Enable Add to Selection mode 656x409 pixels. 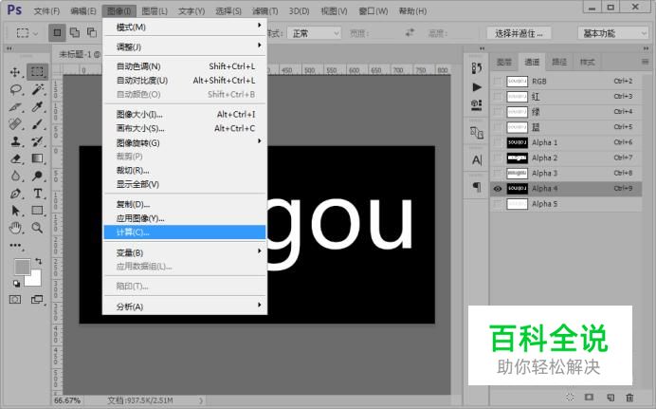(x=75, y=32)
